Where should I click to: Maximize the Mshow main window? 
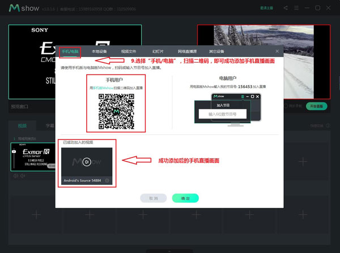(318, 8)
